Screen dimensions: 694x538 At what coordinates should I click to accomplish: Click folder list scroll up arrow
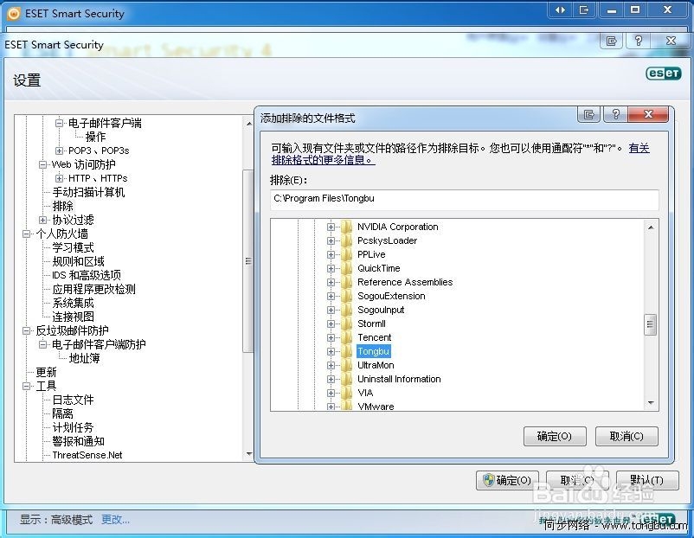[650, 227]
